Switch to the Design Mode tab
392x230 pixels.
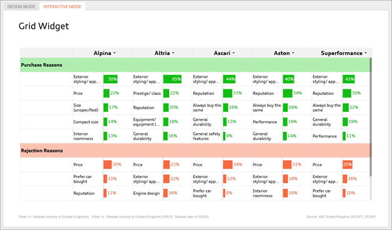[x=21, y=6]
